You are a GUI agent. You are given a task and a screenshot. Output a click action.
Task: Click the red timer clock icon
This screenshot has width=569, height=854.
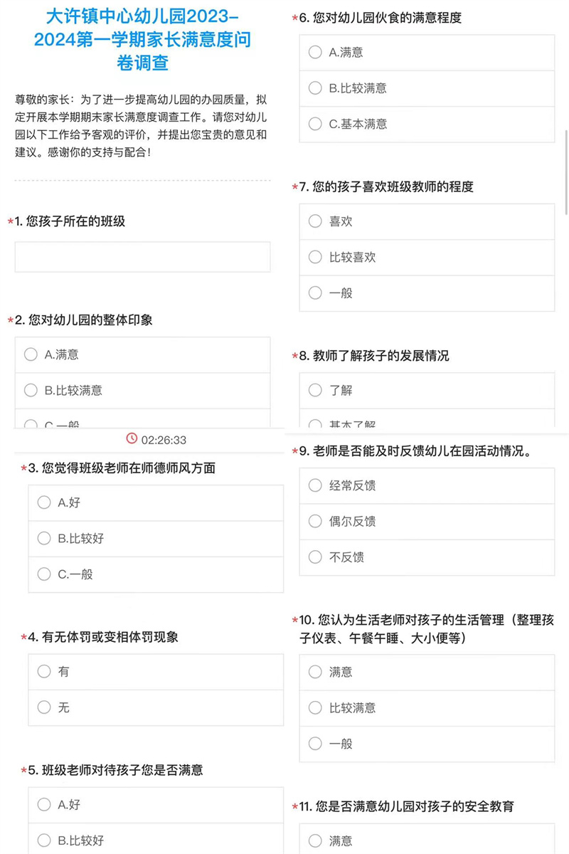132,438
